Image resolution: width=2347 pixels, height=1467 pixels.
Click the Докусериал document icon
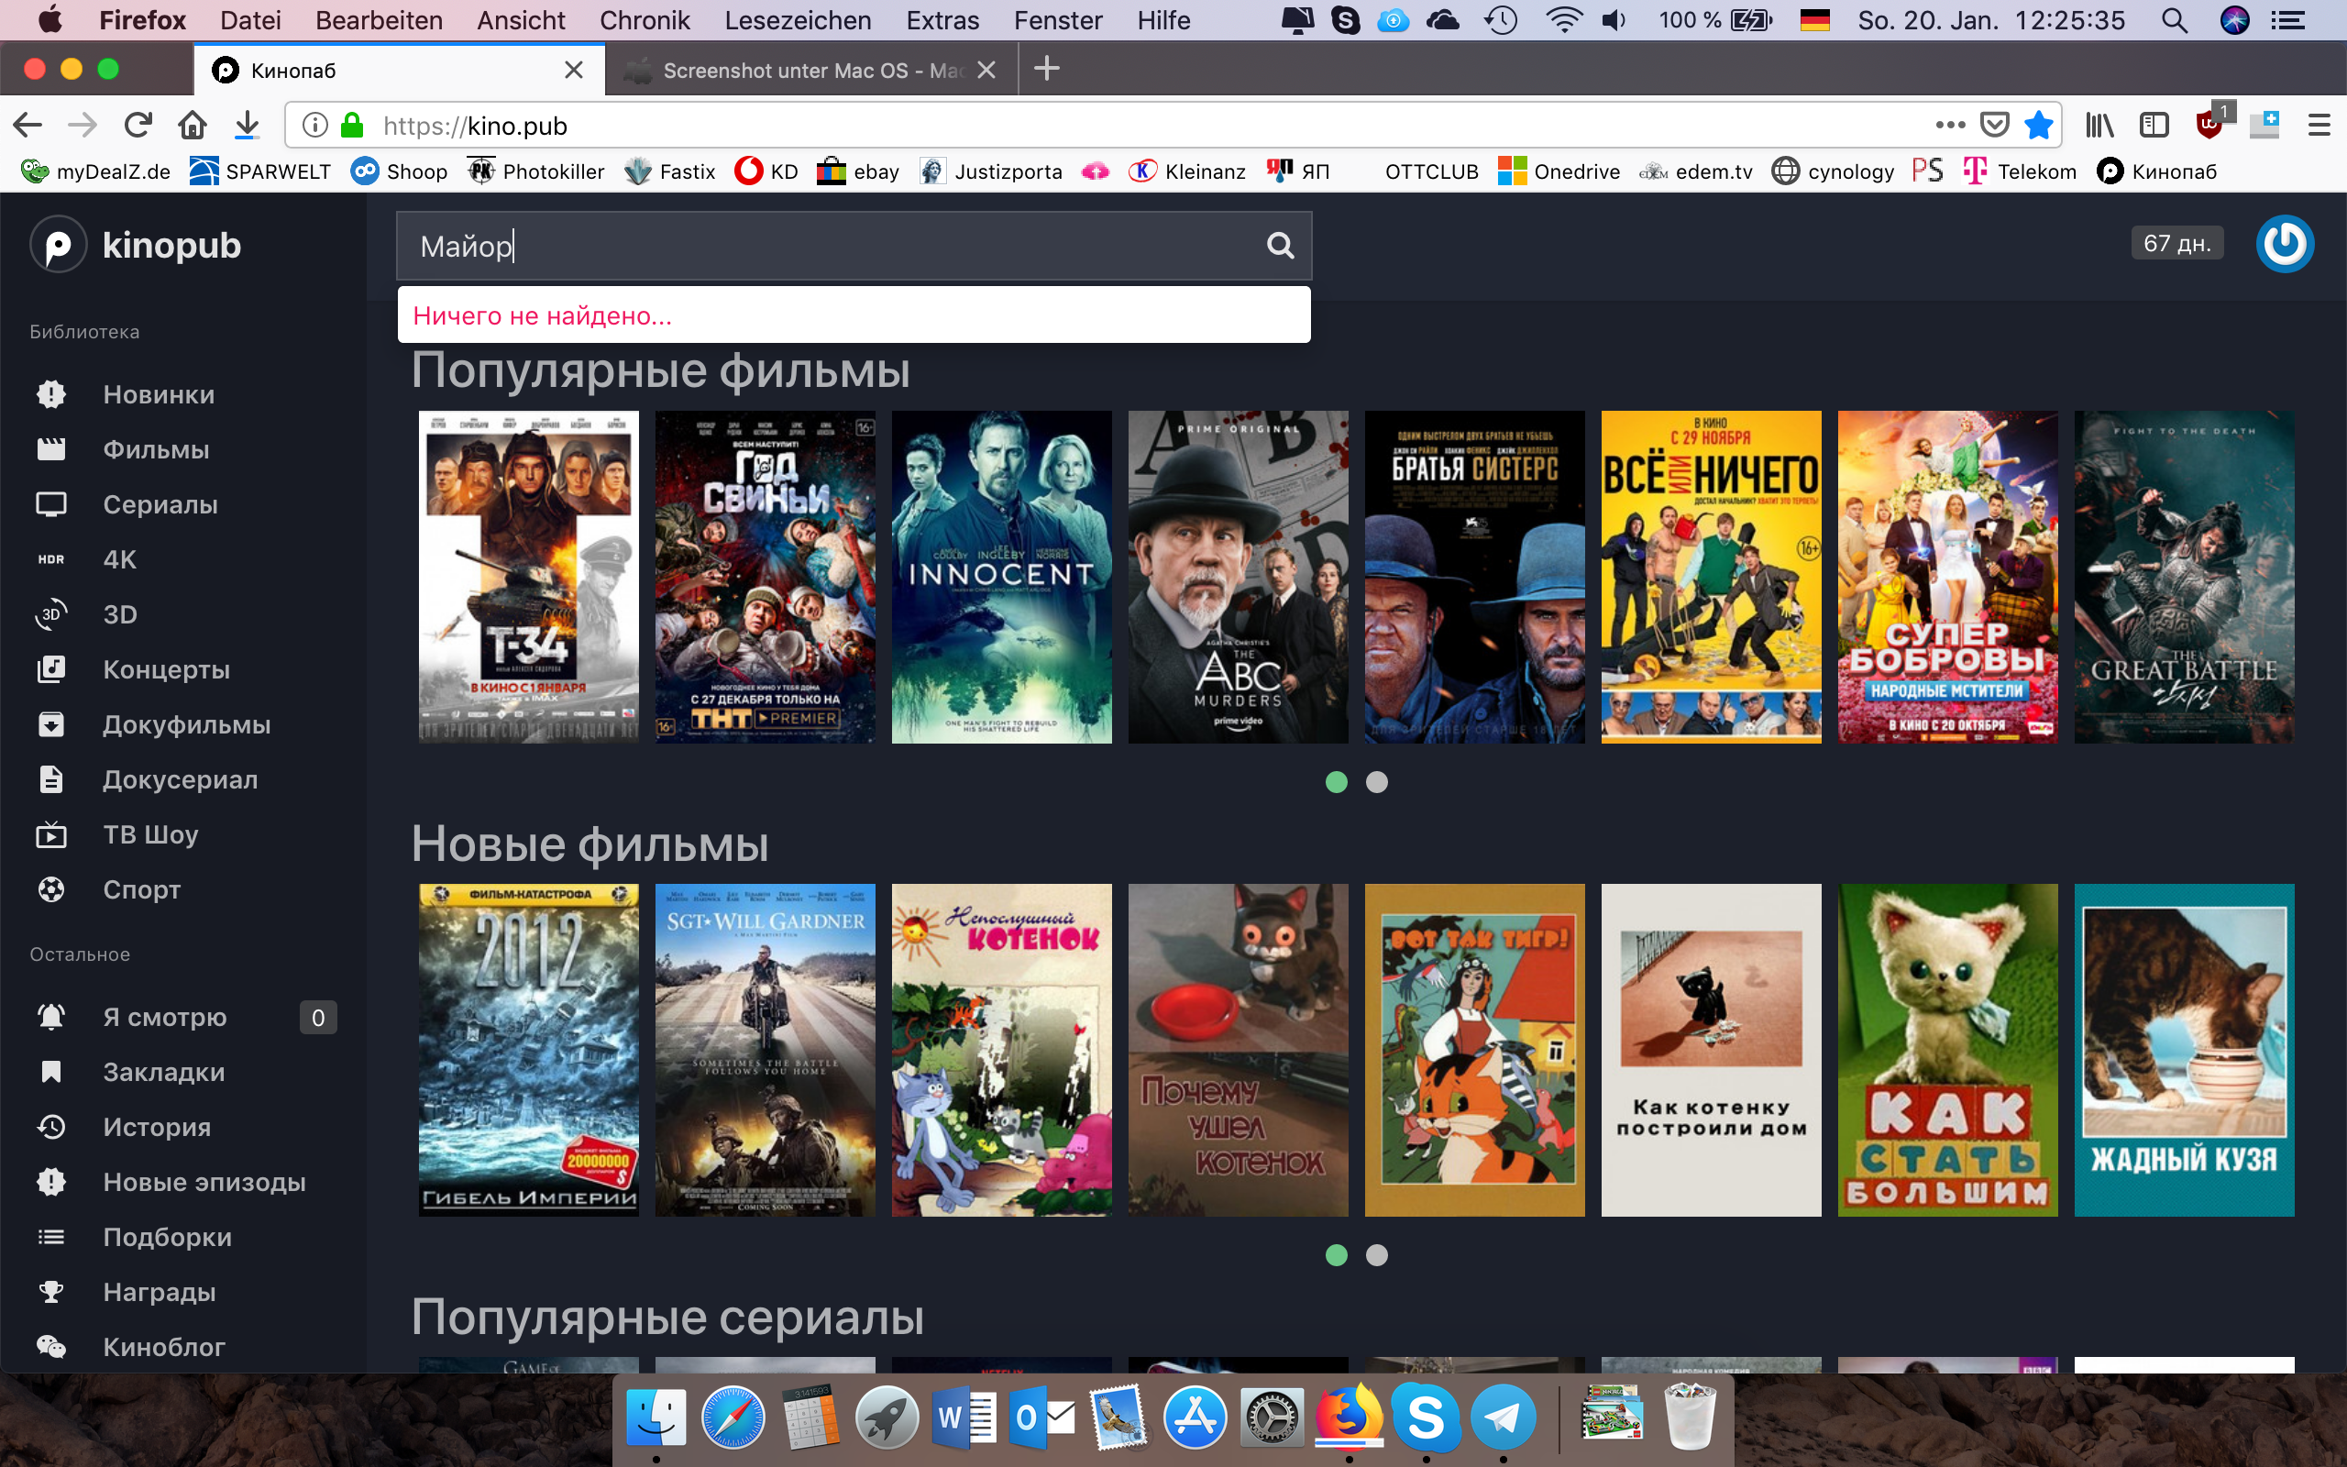coord(51,779)
